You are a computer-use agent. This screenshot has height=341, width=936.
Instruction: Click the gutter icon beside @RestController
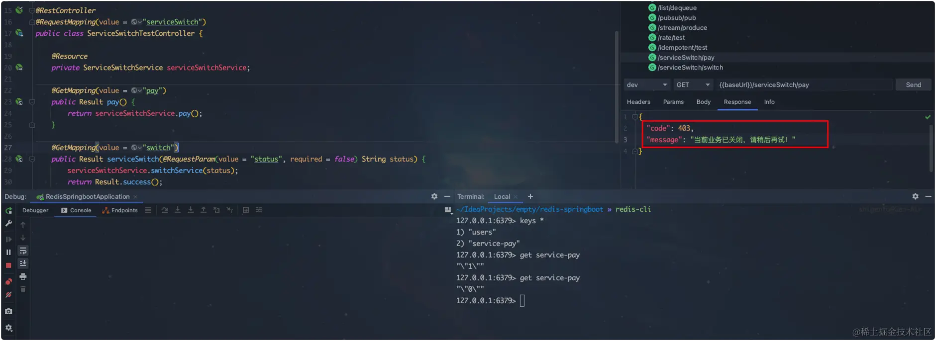19,10
